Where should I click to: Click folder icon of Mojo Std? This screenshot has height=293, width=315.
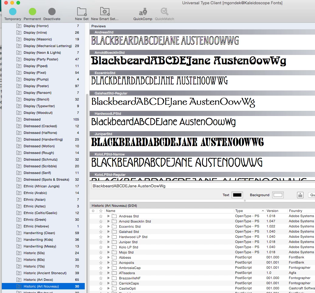click(x=114, y=252)
